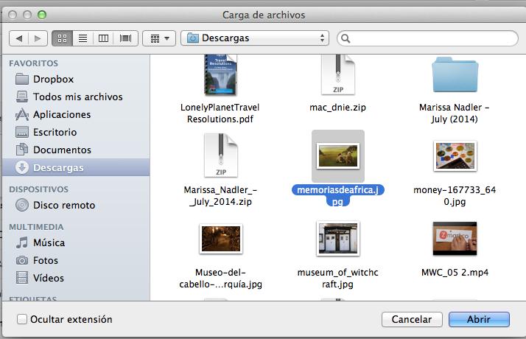Switch to Cover Flow view
The image size is (526, 339).
click(x=125, y=38)
